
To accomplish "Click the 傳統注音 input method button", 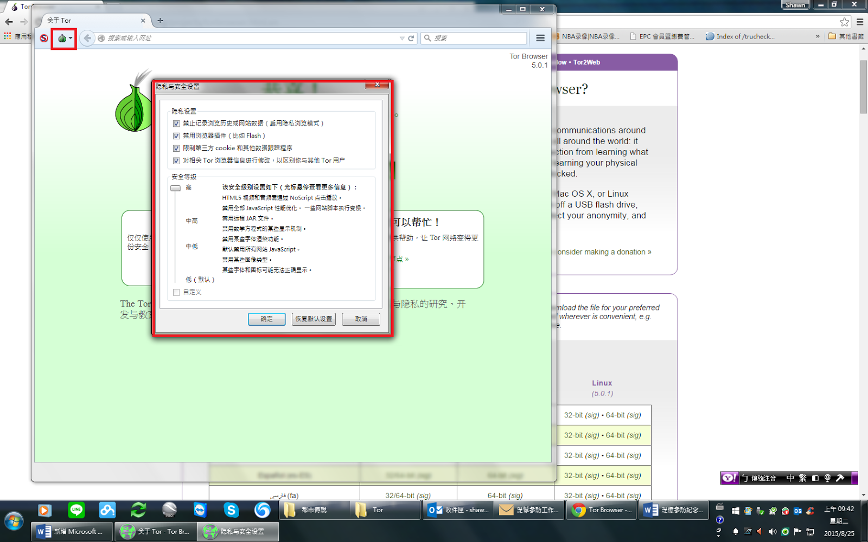I will [x=759, y=478].
